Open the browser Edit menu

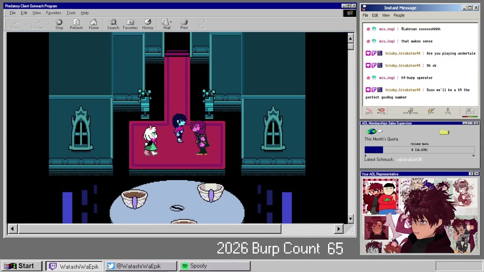coord(24,13)
